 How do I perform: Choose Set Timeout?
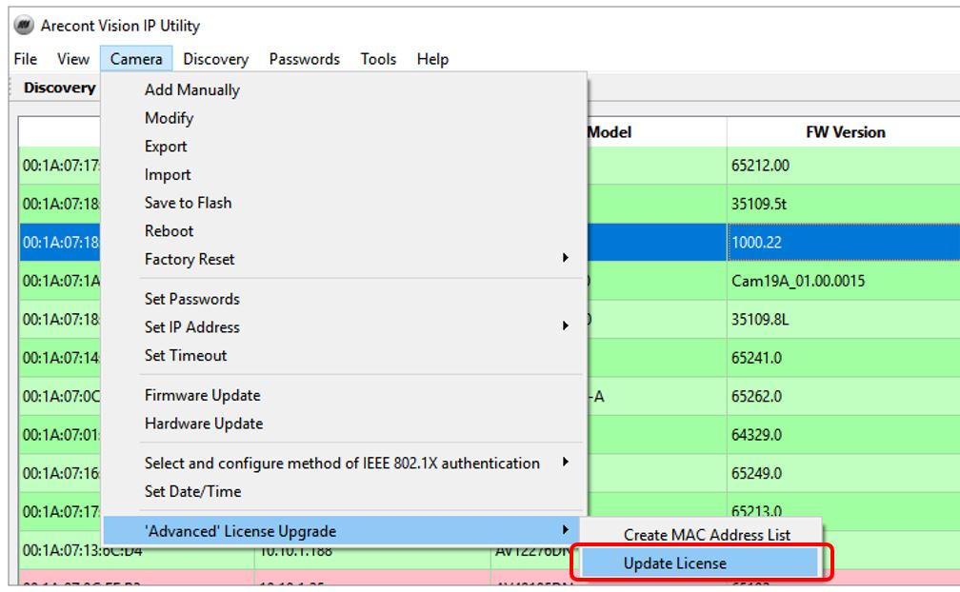pyautogui.click(x=345, y=355)
